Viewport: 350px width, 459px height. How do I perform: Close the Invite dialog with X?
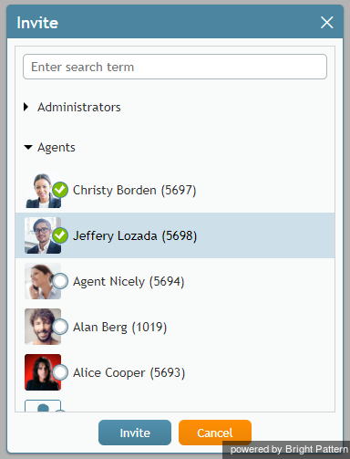(327, 23)
